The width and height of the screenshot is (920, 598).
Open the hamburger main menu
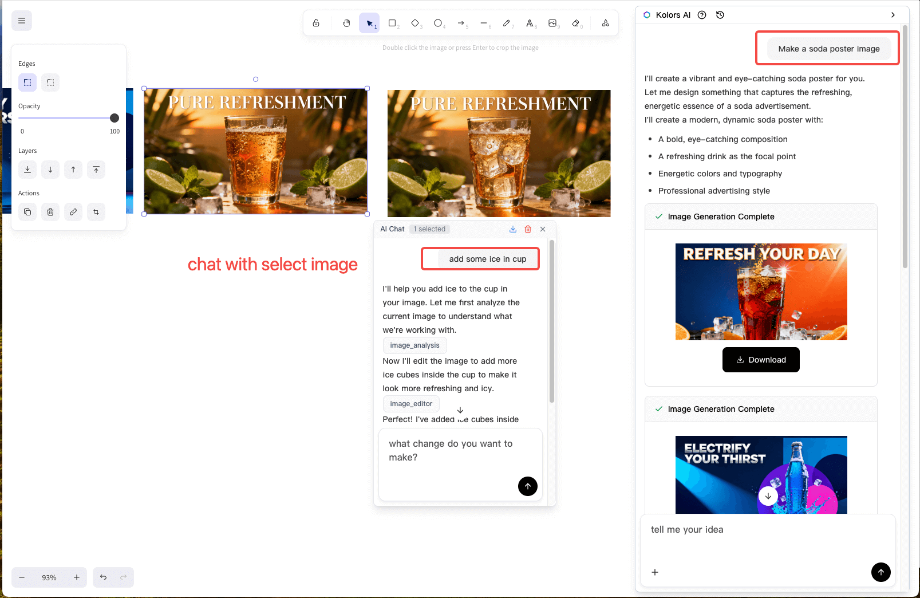click(22, 21)
